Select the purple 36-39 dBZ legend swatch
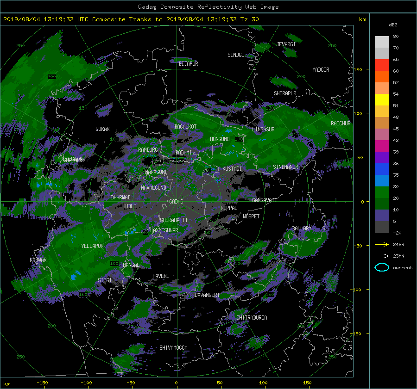417x389 pixels. pos(382,157)
